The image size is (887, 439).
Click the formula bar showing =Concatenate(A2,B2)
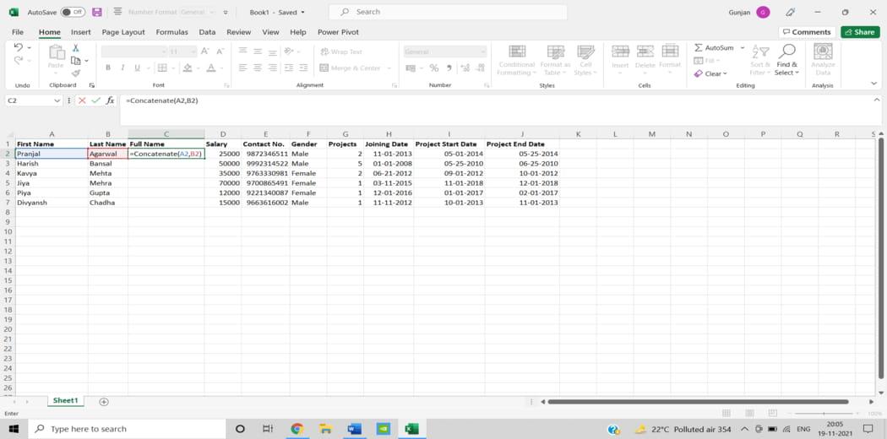point(500,110)
